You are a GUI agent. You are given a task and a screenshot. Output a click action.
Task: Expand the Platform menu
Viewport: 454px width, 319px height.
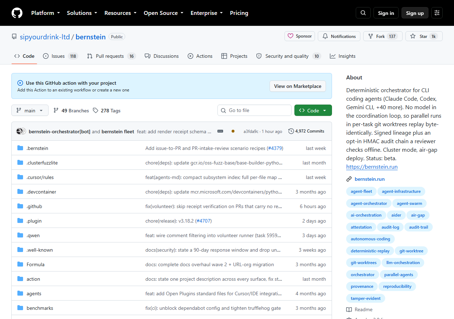coord(45,13)
